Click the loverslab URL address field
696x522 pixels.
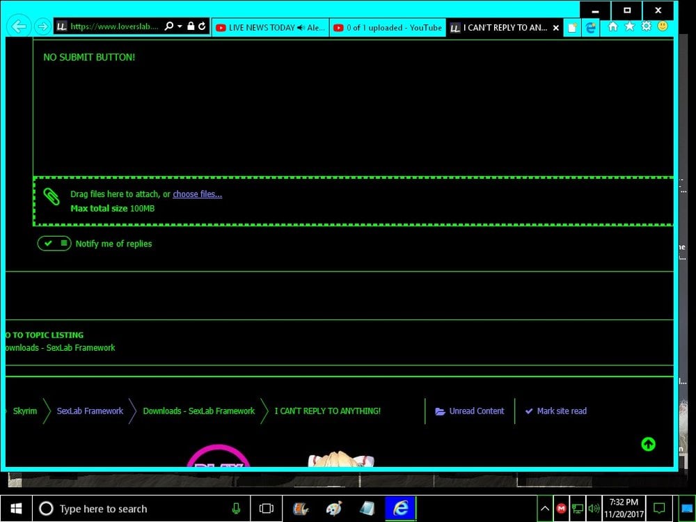click(x=114, y=26)
